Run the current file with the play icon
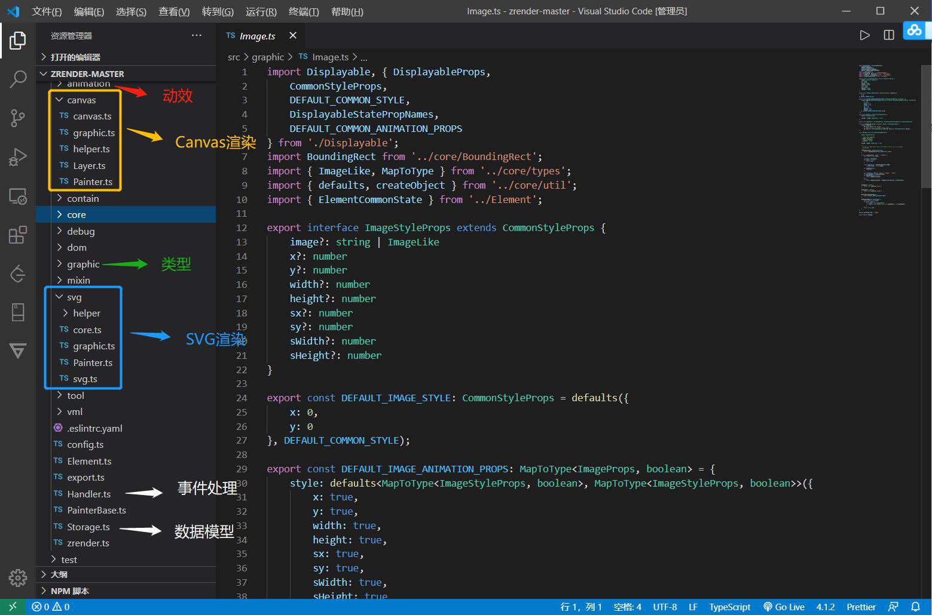 (x=864, y=35)
